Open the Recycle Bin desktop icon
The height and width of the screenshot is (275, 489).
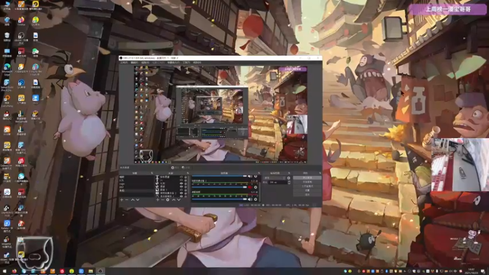[7, 37]
